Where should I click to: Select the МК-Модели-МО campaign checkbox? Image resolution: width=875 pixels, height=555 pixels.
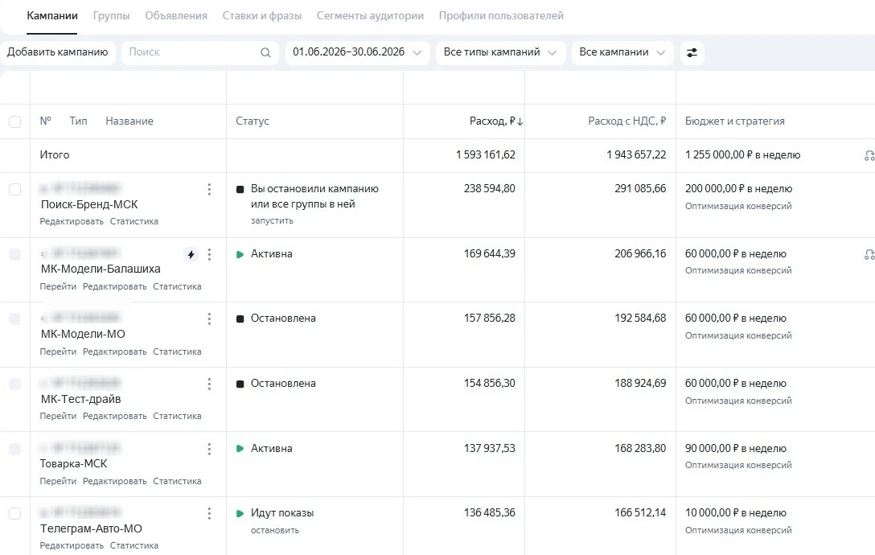tap(15, 319)
